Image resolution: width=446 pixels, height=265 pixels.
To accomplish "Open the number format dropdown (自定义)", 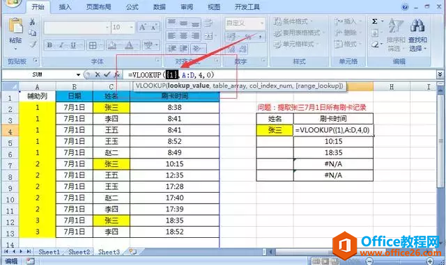I will 262,23.
